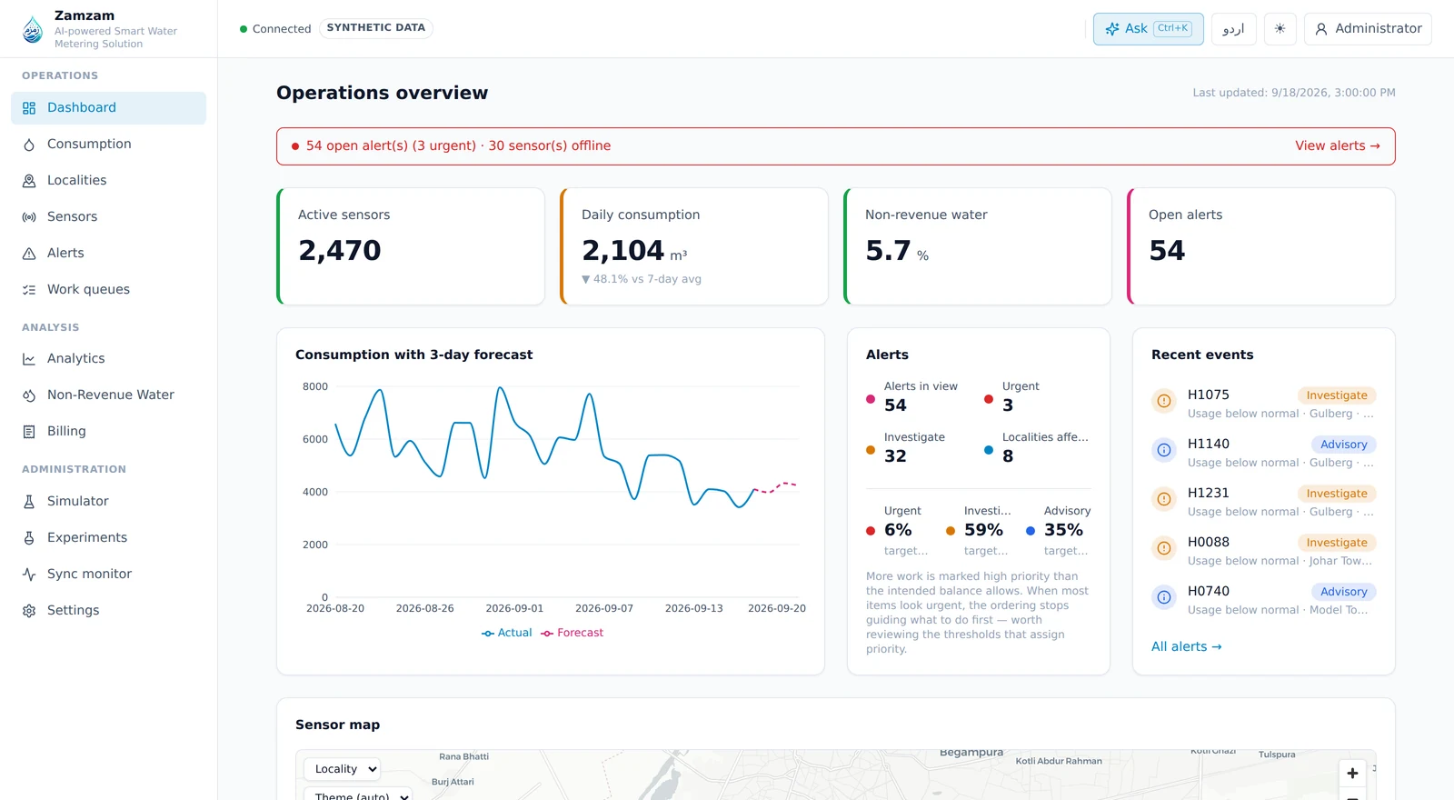Click the Non-revenue water card
Image resolution: width=1454 pixels, height=800 pixels.
point(978,246)
